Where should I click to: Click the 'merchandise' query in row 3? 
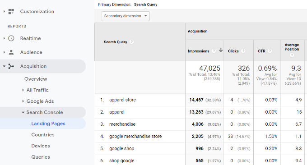click(122, 124)
